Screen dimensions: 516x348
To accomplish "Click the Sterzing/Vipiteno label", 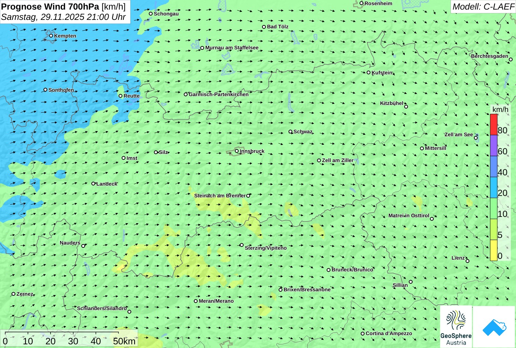I will coord(266,248).
